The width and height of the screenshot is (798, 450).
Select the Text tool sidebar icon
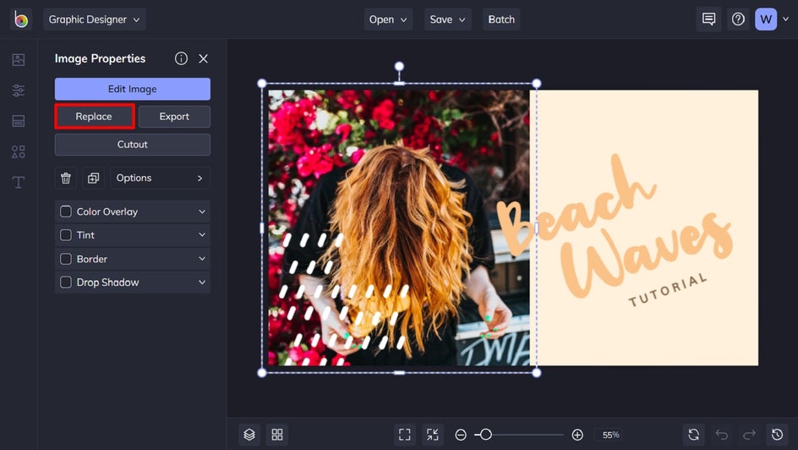coord(19,182)
